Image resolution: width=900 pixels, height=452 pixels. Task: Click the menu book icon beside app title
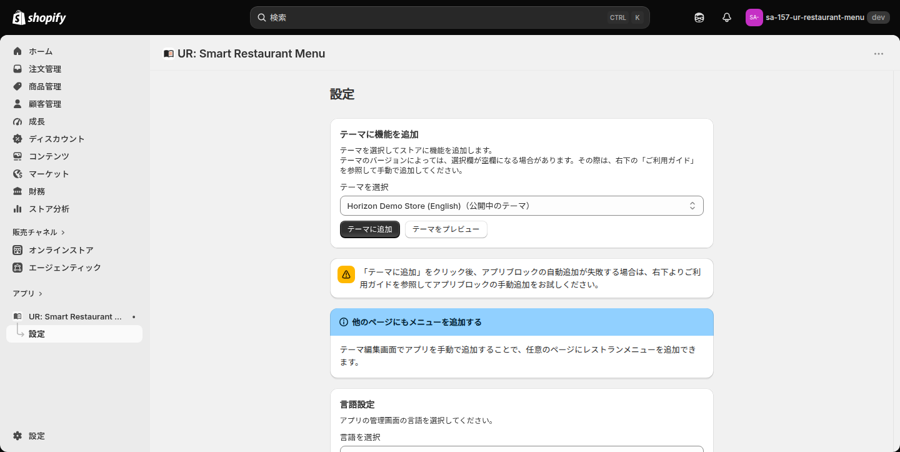169,54
